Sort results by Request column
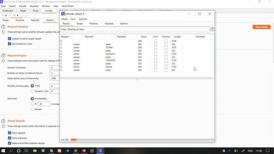The height and width of the screenshot is (154, 274). [66, 37]
